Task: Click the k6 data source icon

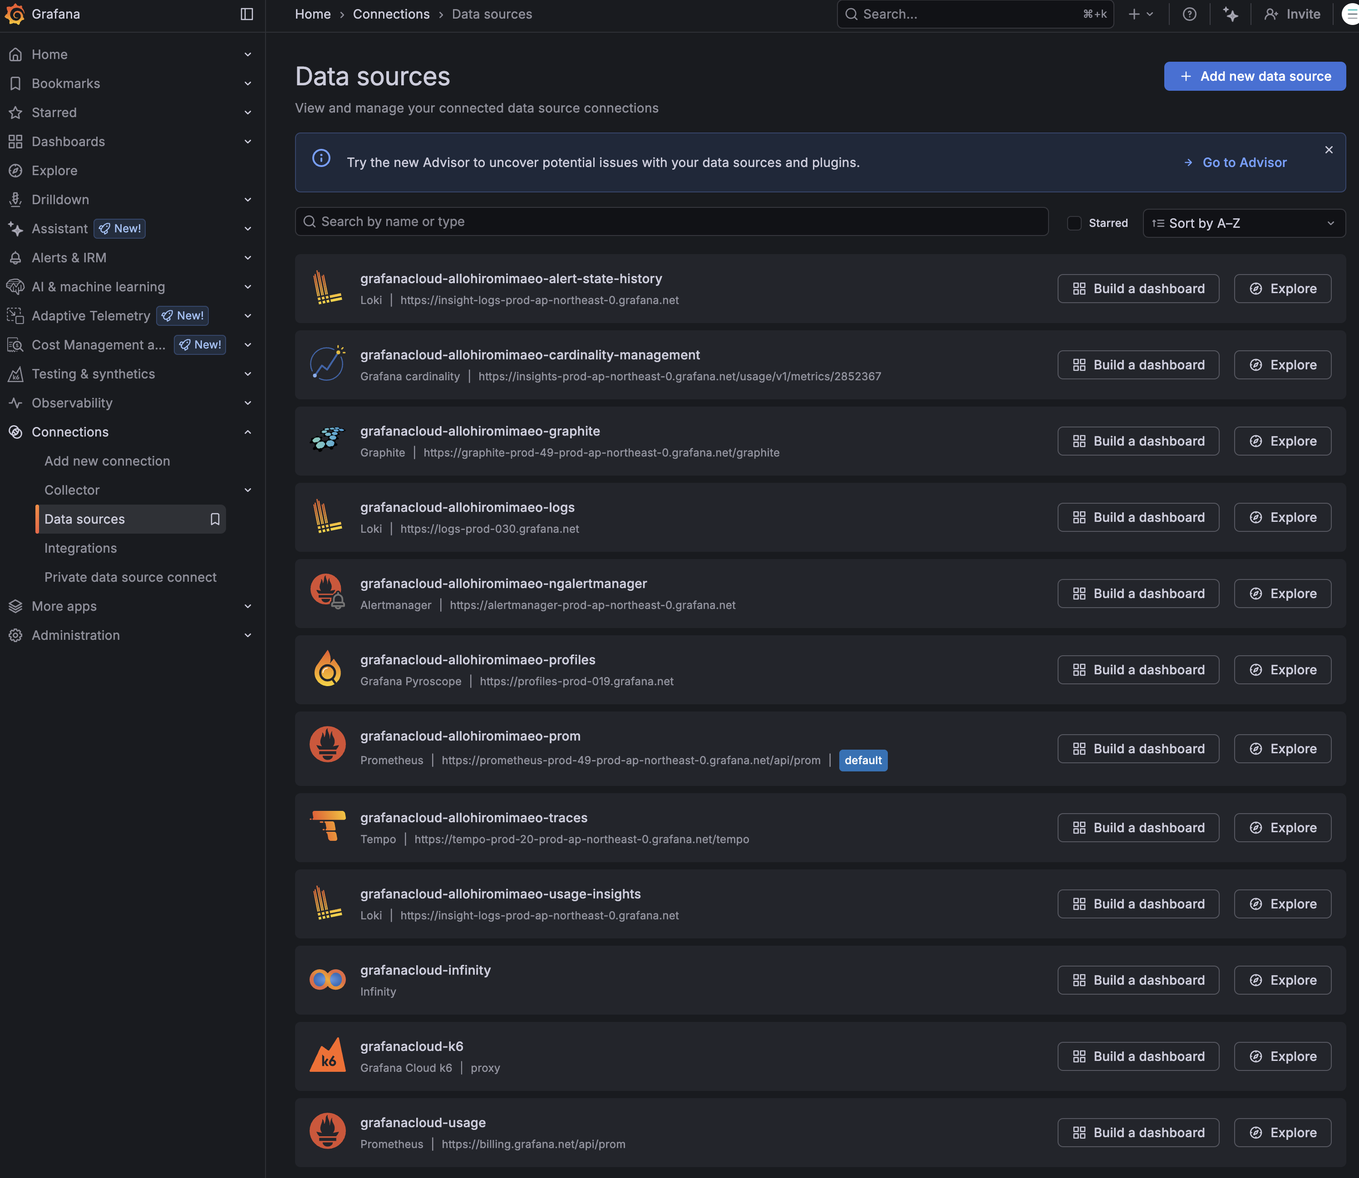Action: pyautogui.click(x=327, y=1055)
